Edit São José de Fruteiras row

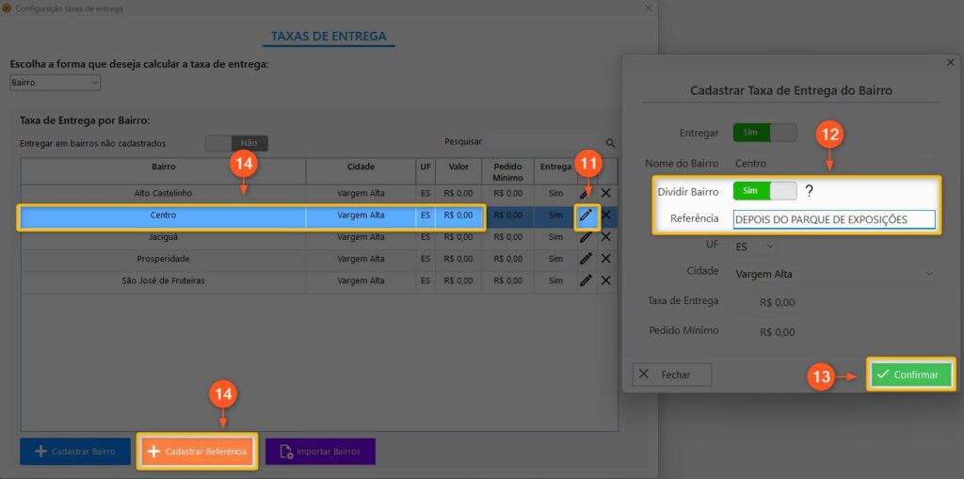coord(586,280)
